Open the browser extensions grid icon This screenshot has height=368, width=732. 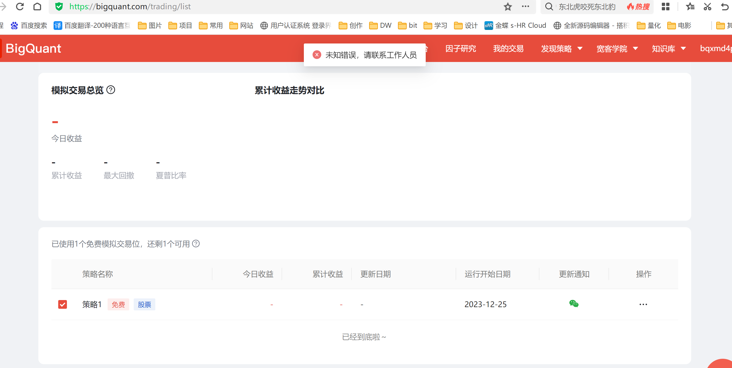pos(666,7)
